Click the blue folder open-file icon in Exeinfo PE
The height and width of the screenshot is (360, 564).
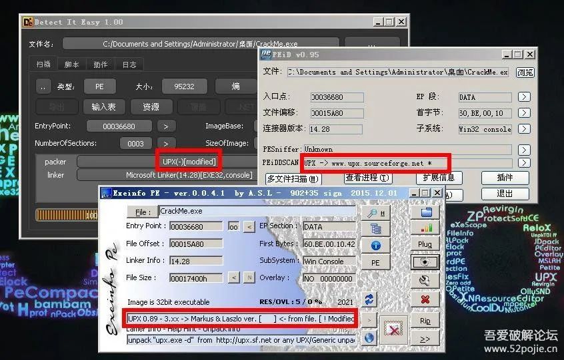click(x=426, y=212)
